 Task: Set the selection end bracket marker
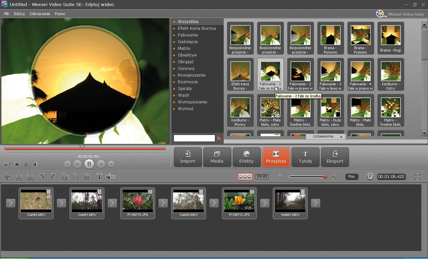pyautogui.click(x=149, y=164)
